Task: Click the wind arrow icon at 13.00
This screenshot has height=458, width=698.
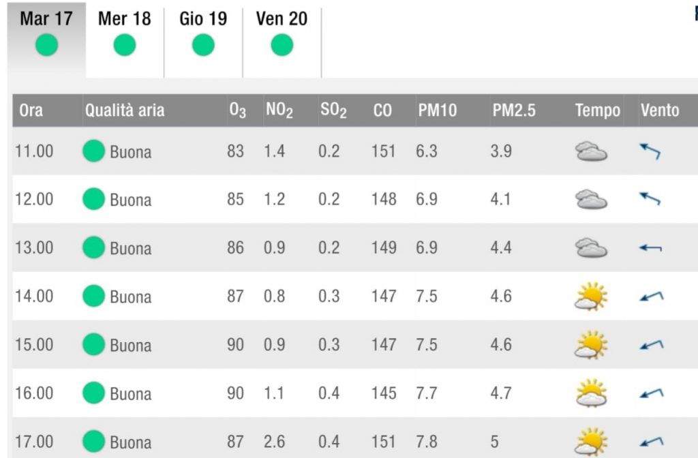Action: 650,248
